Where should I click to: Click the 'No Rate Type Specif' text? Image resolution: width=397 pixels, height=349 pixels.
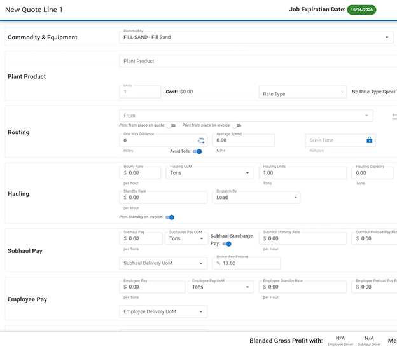tap(374, 92)
